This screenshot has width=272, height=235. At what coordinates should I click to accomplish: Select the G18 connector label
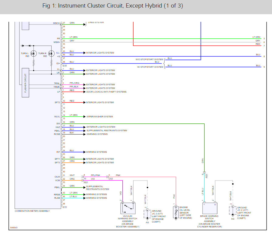pos(65,66)
